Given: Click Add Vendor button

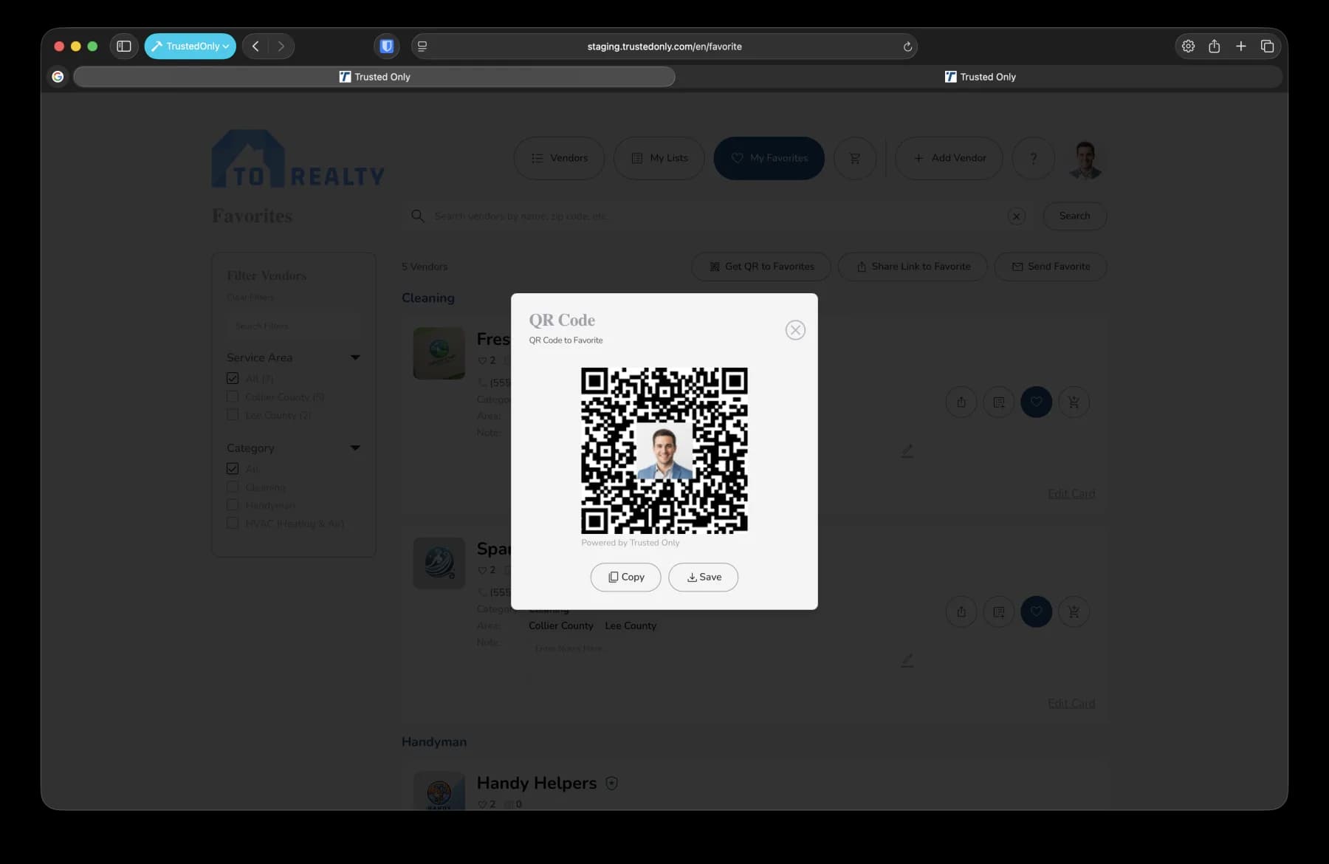Looking at the screenshot, I should [x=949, y=158].
